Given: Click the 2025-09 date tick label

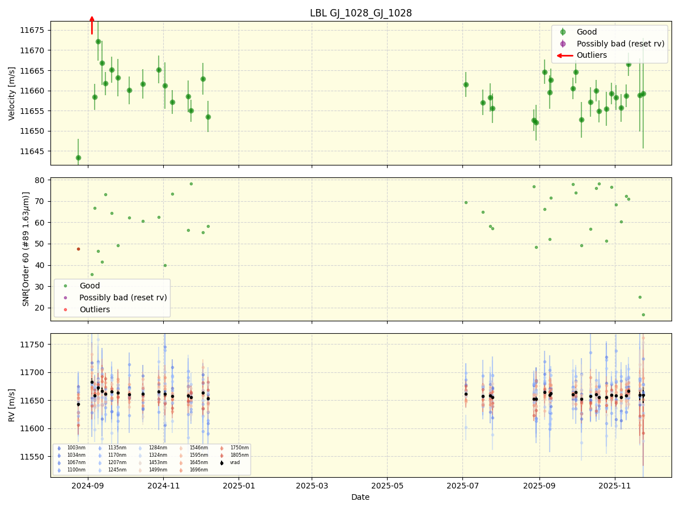Looking at the screenshot, I should (539, 486).
